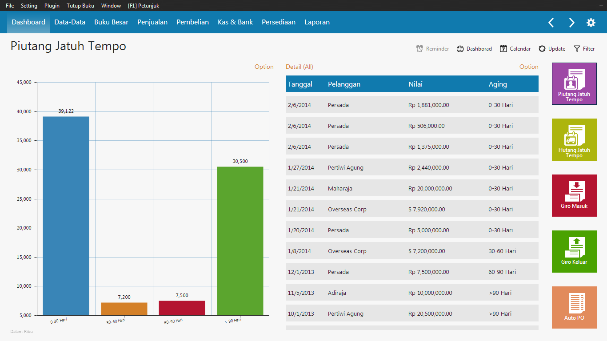Open the Filter options
Viewport: 607px width, 341px height.
click(x=584, y=49)
